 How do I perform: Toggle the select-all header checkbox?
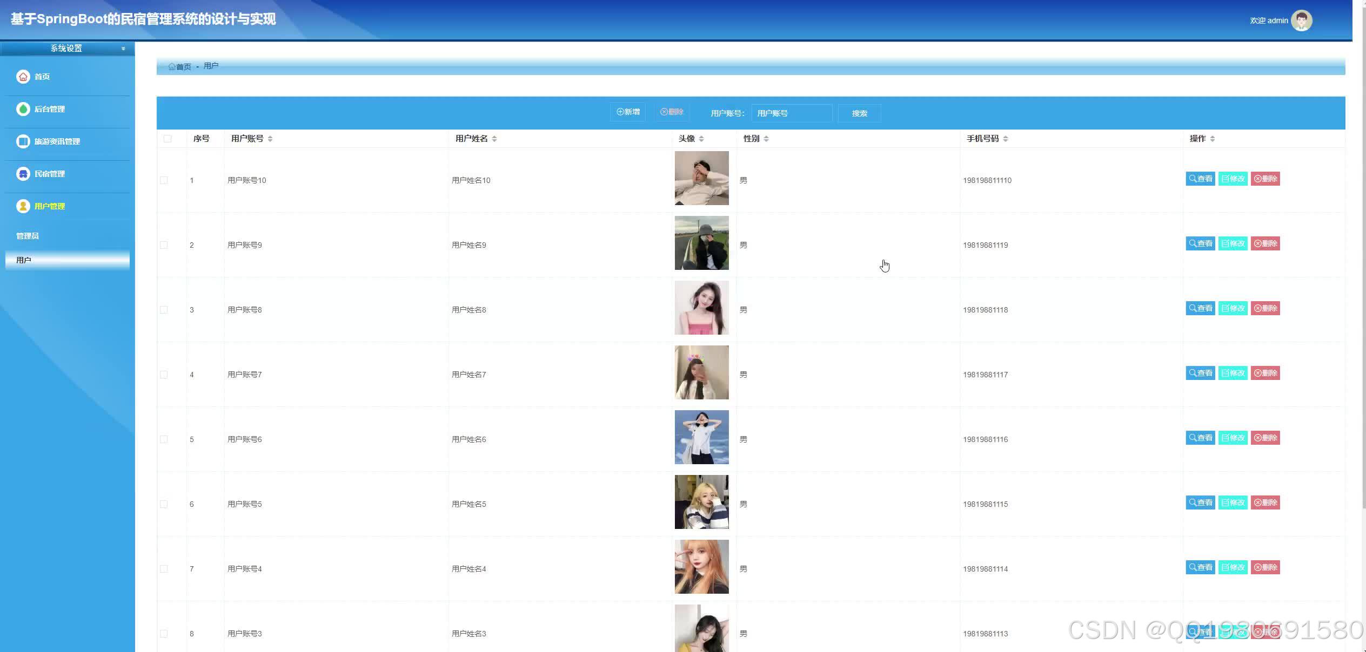(x=168, y=139)
